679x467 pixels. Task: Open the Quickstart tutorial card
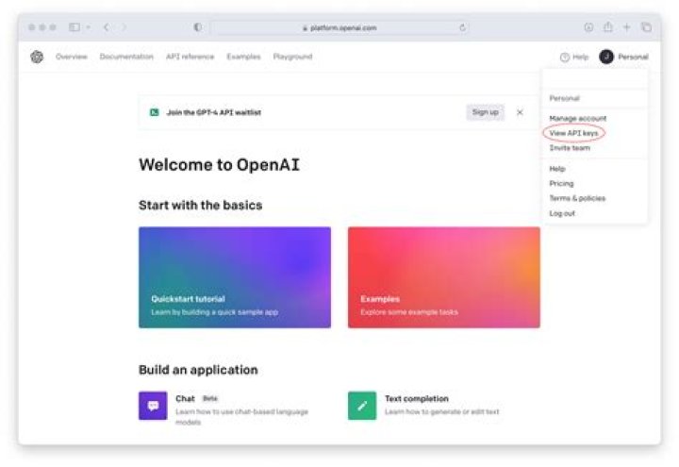click(x=235, y=277)
